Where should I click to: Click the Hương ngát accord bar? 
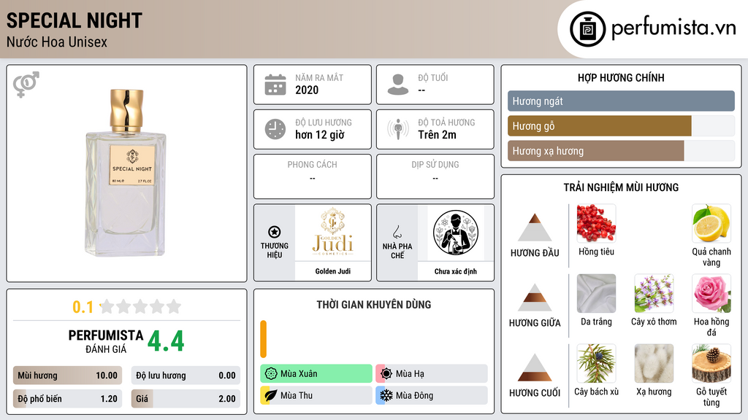click(x=621, y=101)
